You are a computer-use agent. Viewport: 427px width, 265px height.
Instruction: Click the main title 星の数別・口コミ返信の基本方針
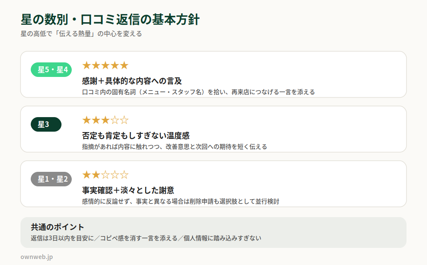(110, 20)
